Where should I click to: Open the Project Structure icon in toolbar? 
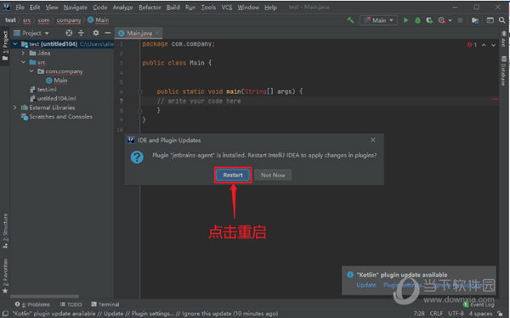(475, 20)
